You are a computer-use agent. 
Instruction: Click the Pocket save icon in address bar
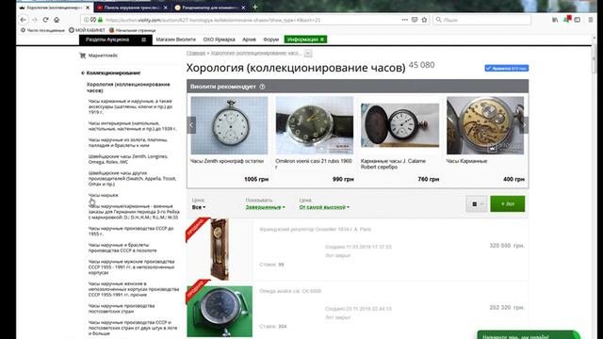coord(415,20)
